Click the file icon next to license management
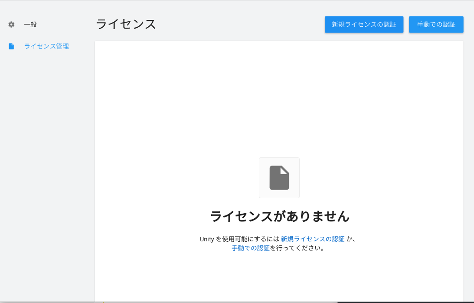The image size is (474, 303). pyautogui.click(x=11, y=46)
